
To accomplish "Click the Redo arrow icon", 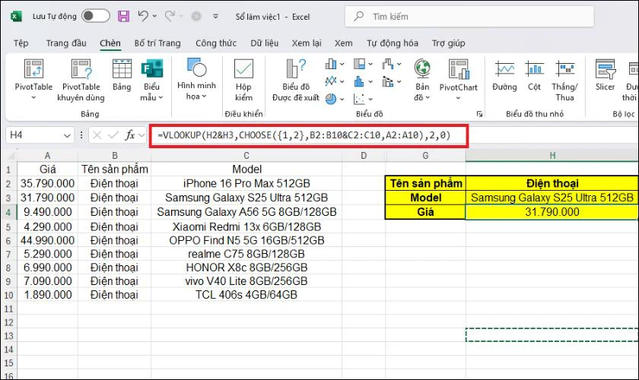I will 170,16.
